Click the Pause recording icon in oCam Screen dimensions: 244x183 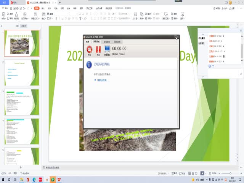pos(98,49)
